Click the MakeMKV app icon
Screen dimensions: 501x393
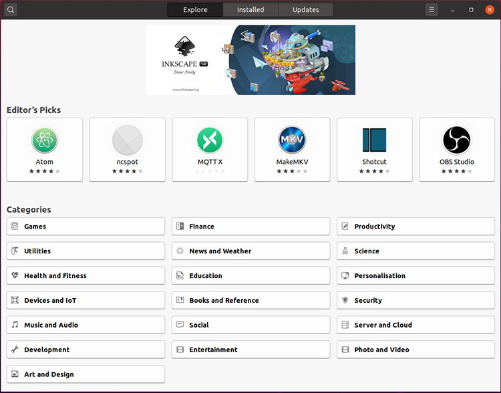292,140
